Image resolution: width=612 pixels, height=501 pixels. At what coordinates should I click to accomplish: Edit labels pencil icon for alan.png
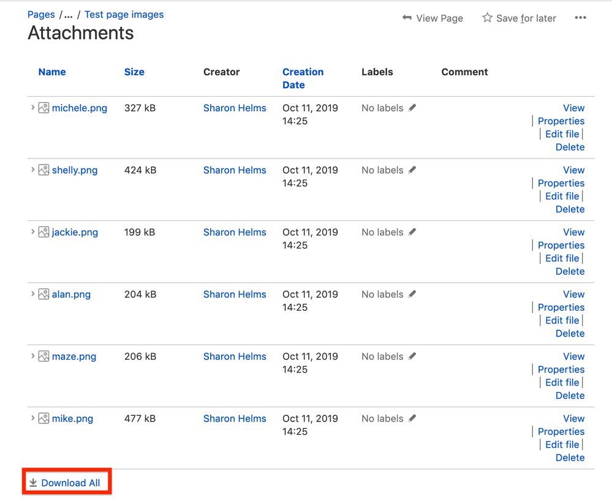[412, 294]
